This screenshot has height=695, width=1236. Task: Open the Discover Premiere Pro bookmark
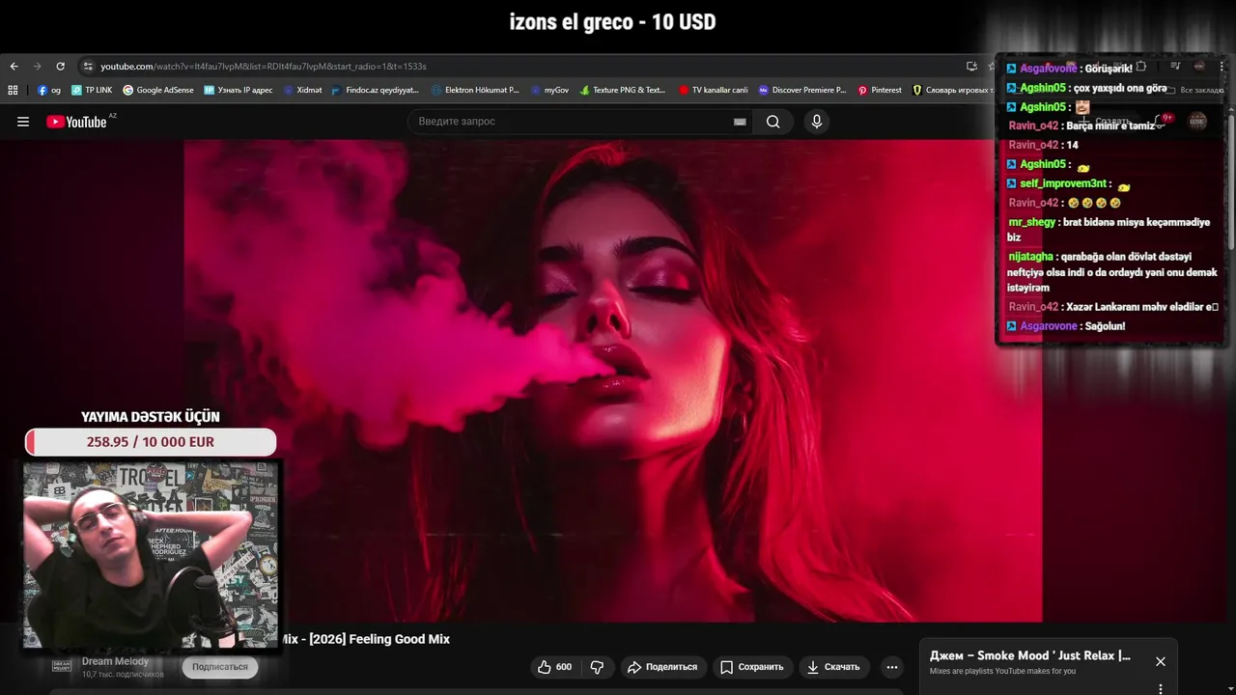[x=802, y=90]
